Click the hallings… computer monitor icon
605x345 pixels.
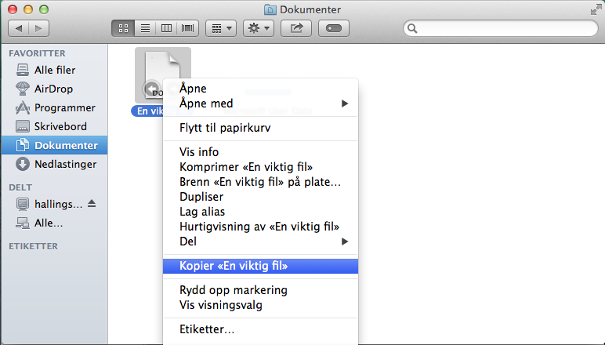click(23, 204)
